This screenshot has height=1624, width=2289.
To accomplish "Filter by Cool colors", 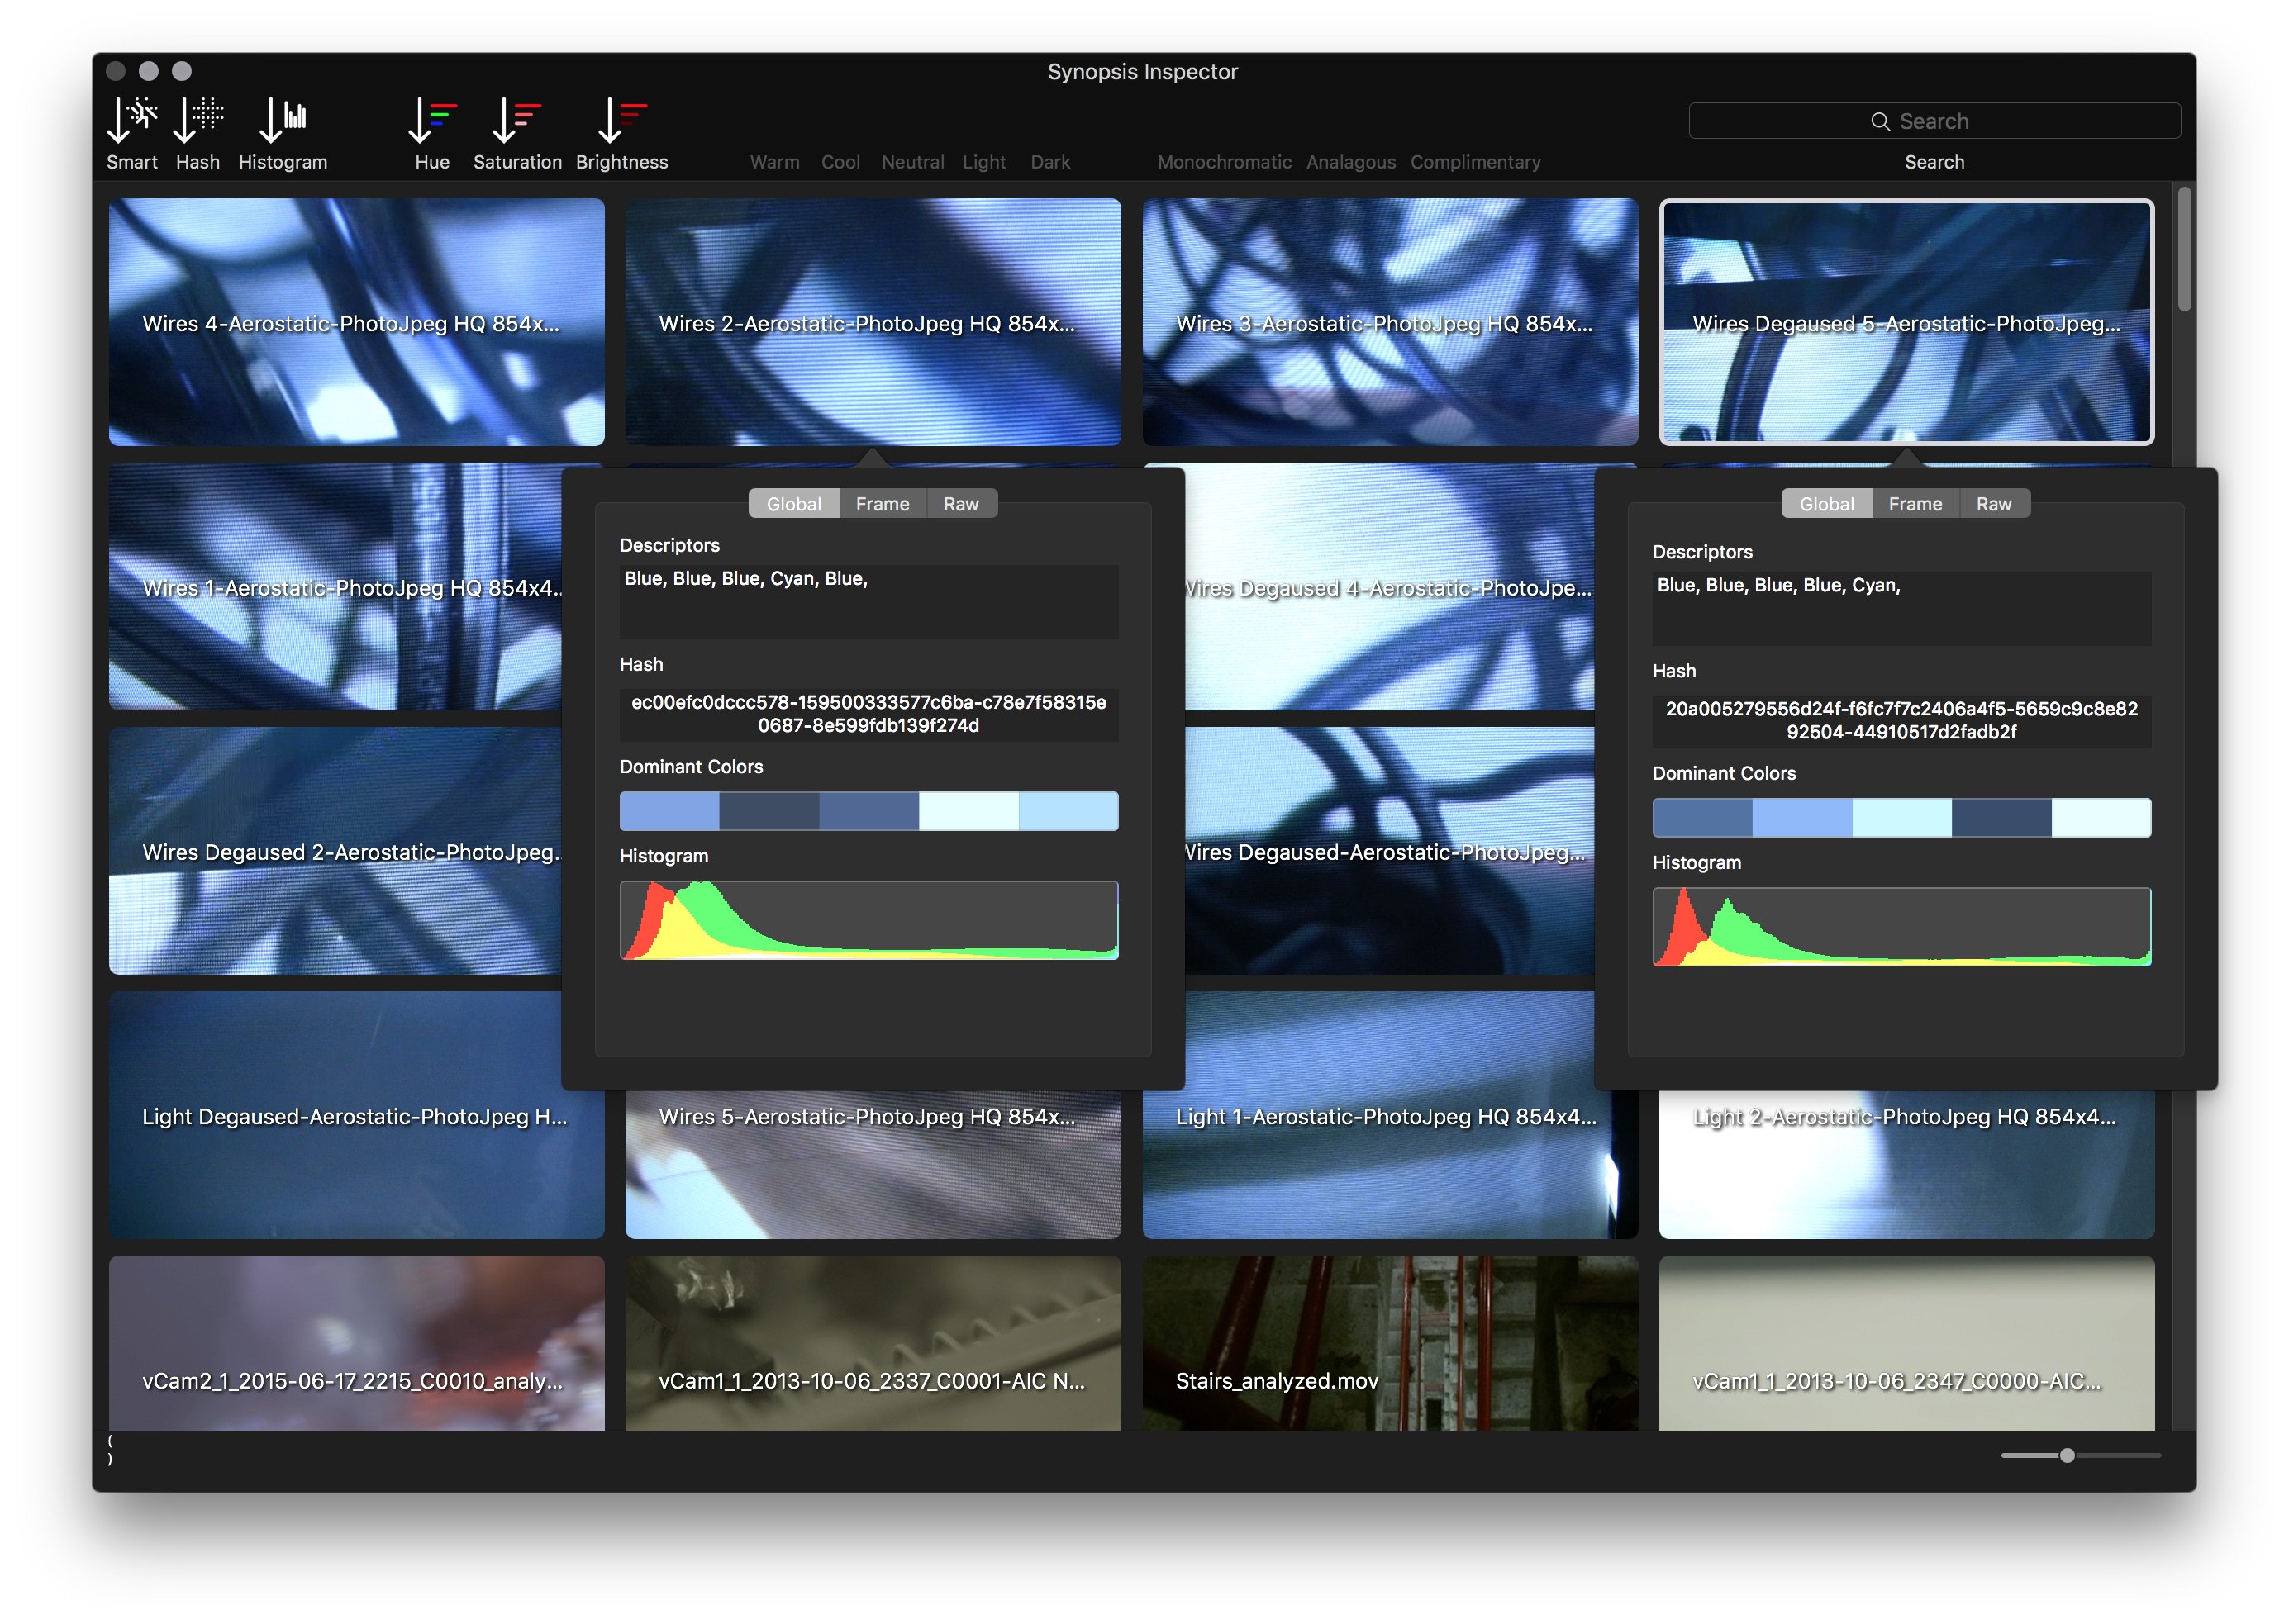I will pyautogui.click(x=840, y=162).
